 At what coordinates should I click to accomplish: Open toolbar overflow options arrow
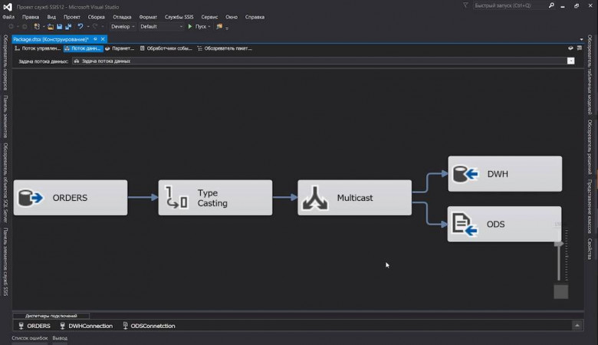click(x=227, y=28)
